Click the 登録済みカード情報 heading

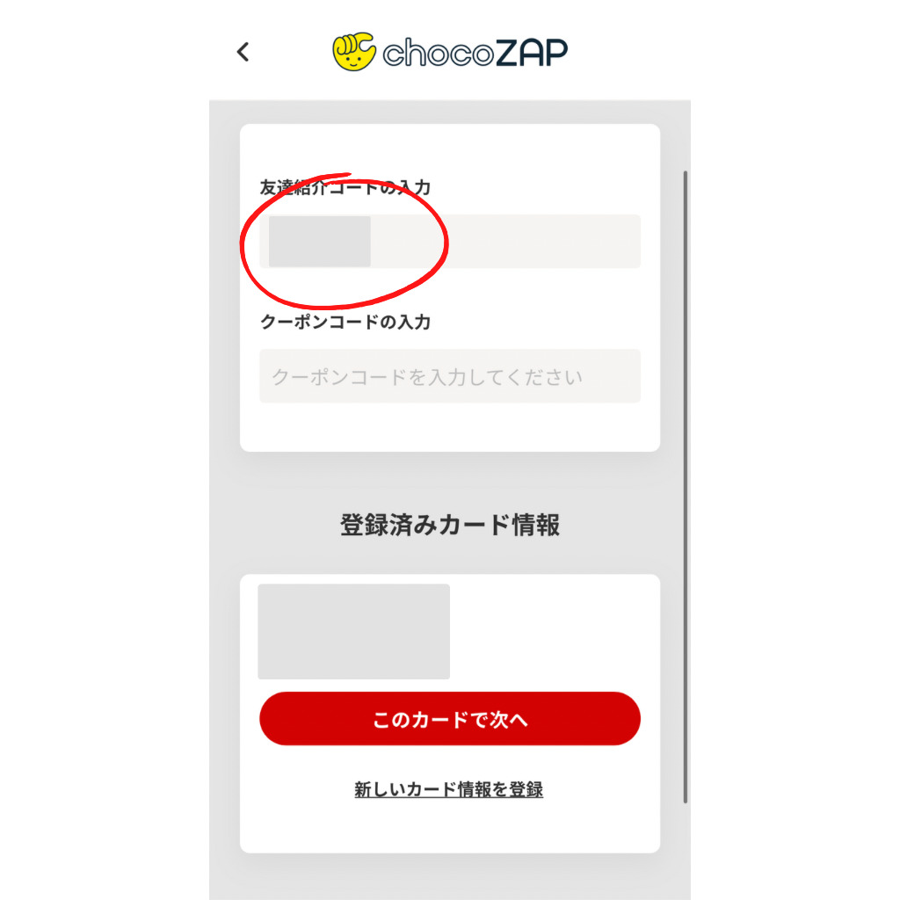click(x=450, y=525)
